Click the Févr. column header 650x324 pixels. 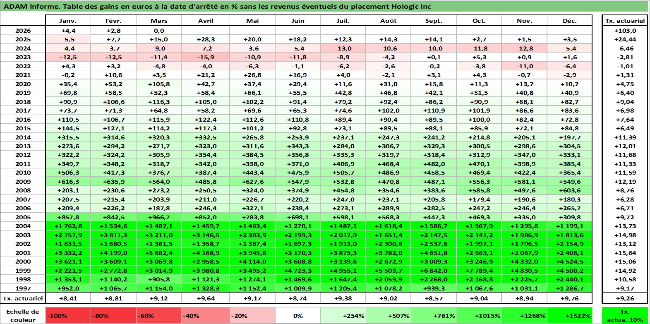113,21
